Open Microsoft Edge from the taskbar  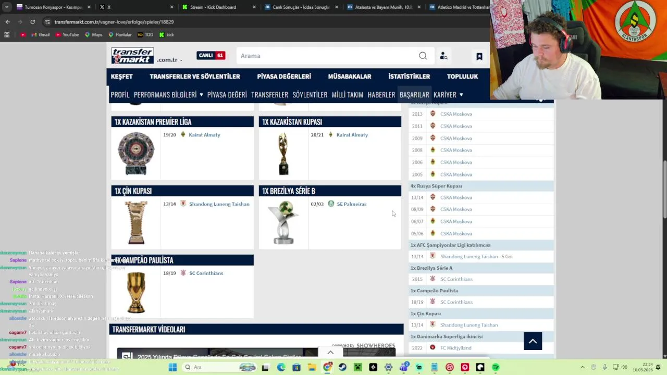pos(281,367)
